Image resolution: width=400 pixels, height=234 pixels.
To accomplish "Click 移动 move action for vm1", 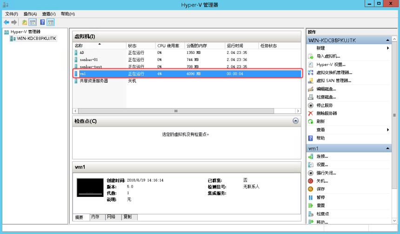I will click(x=322, y=222).
